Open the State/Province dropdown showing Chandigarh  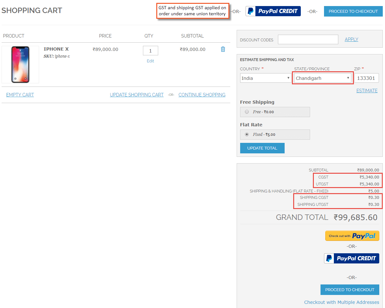click(x=323, y=78)
